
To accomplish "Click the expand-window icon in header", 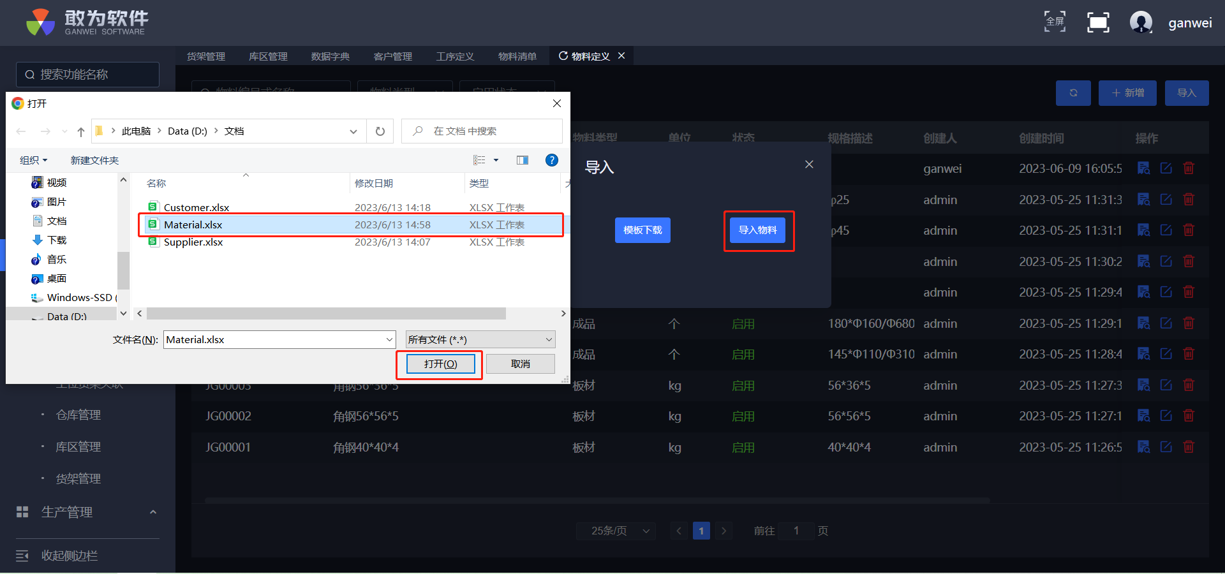I will pyautogui.click(x=1098, y=22).
